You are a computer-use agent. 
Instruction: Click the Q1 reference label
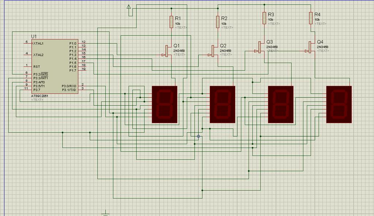[x=176, y=46]
